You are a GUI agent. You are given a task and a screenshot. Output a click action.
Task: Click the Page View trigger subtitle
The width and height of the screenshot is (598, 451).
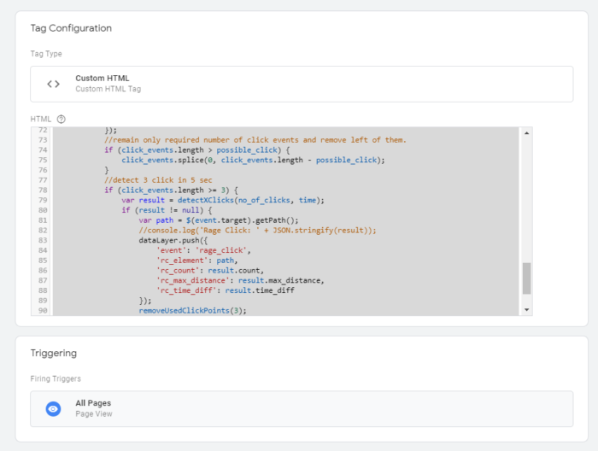pyautogui.click(x=93, y=414)
